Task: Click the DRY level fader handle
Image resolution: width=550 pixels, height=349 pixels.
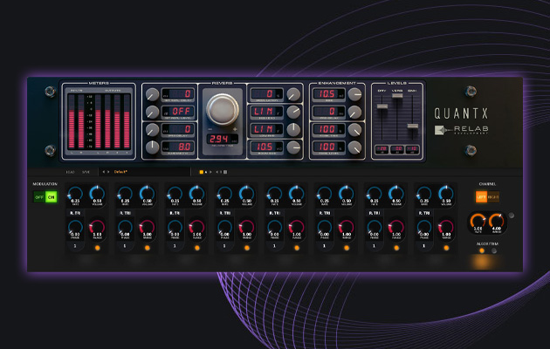Action: 382,106
